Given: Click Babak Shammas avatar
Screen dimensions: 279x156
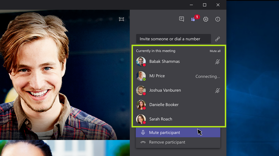Looking at the screenshot, I should click(141, 62).
